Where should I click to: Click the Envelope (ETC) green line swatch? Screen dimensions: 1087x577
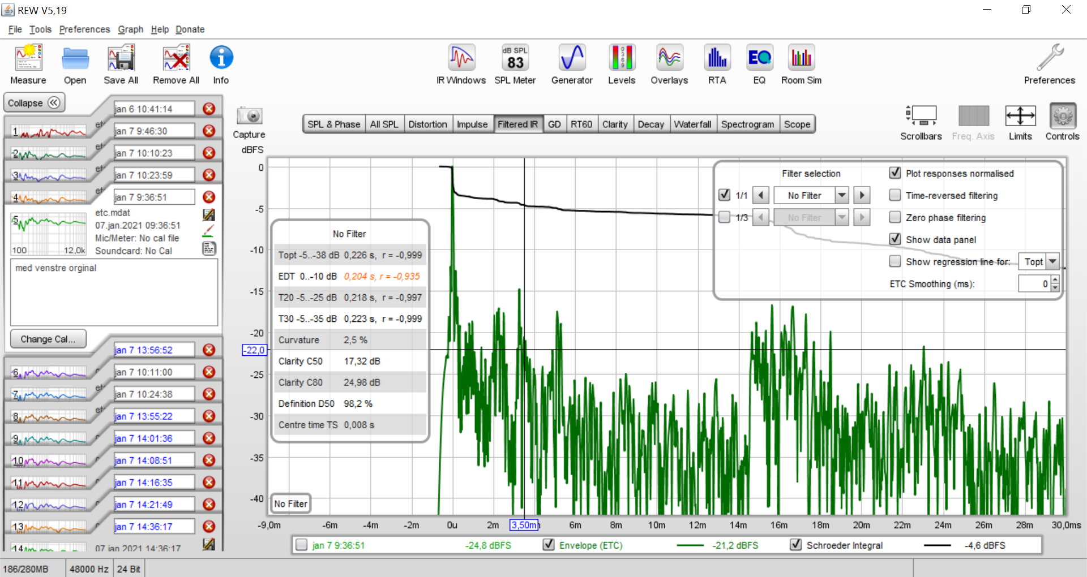coord(690,545)
